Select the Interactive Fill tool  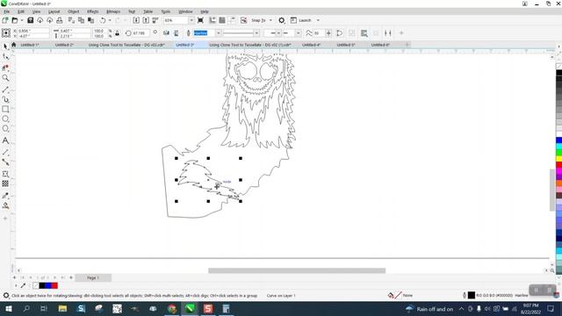(5, 205)
